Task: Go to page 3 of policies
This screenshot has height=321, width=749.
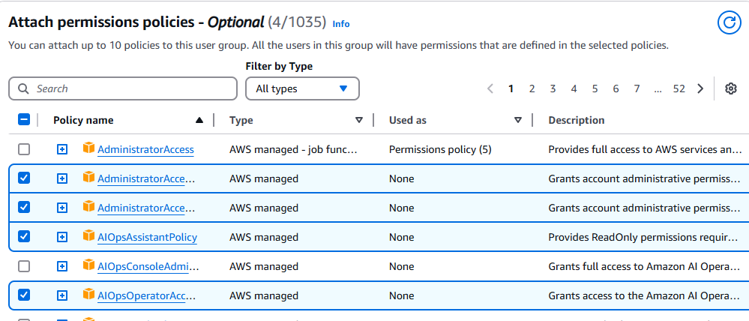Action: coord(553,88)
